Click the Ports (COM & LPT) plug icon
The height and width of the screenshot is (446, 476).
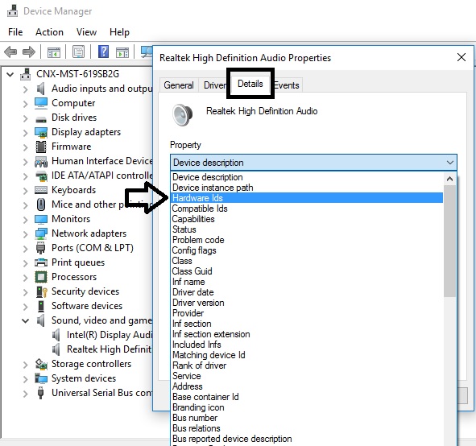point(40,248)
